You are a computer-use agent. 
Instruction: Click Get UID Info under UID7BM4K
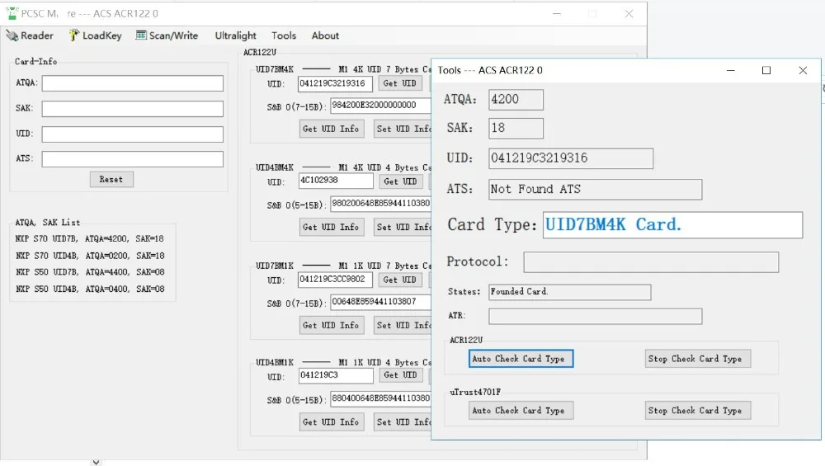pyautogui.click(x=331, y=129)
